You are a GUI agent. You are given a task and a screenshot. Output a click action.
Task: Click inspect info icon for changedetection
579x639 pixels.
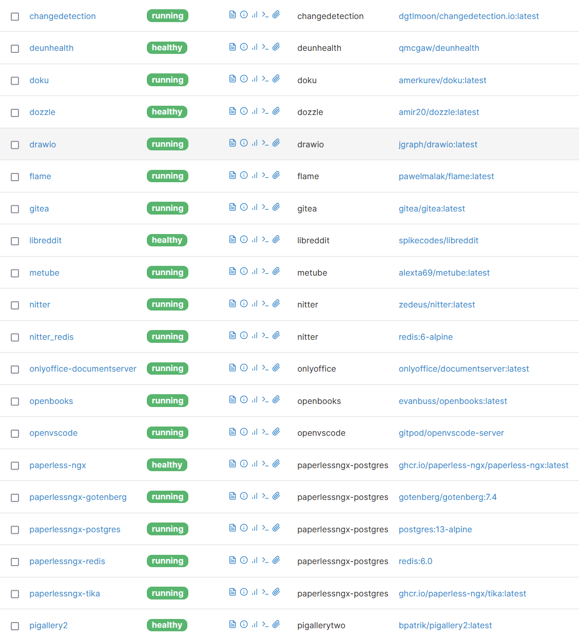point(244,15)
